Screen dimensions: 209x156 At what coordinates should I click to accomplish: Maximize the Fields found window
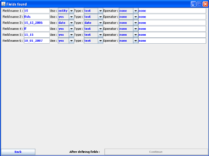tap(199, 4)
